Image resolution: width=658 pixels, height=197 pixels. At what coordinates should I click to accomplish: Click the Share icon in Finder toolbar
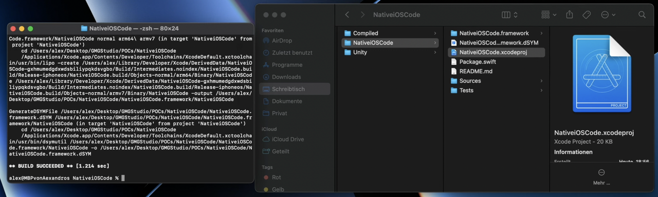coord(570,15)
